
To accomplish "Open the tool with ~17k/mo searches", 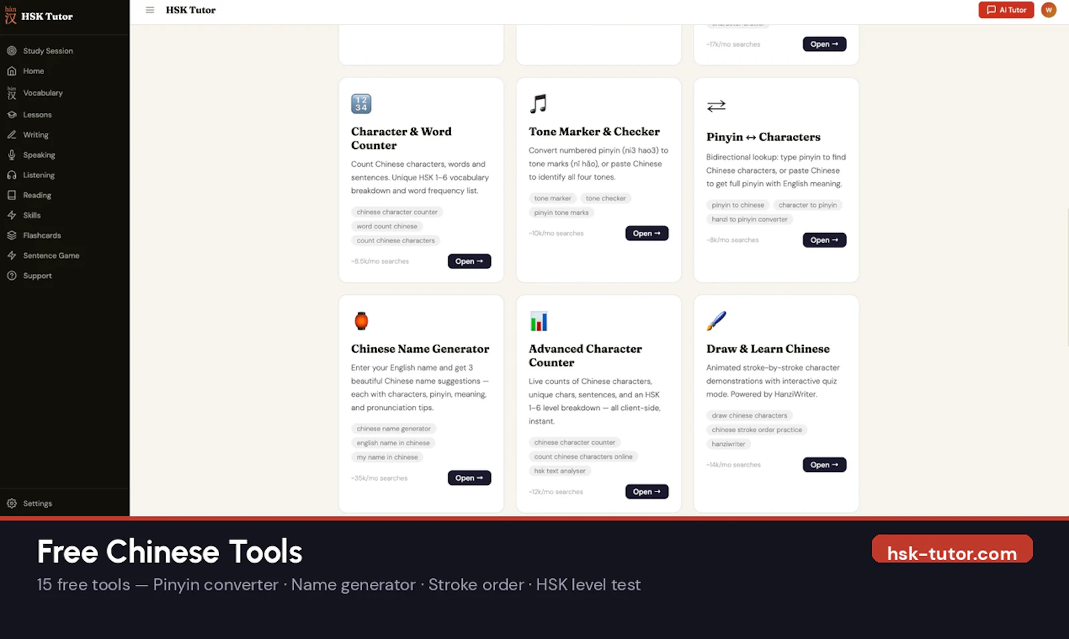I will coord(824,44).
